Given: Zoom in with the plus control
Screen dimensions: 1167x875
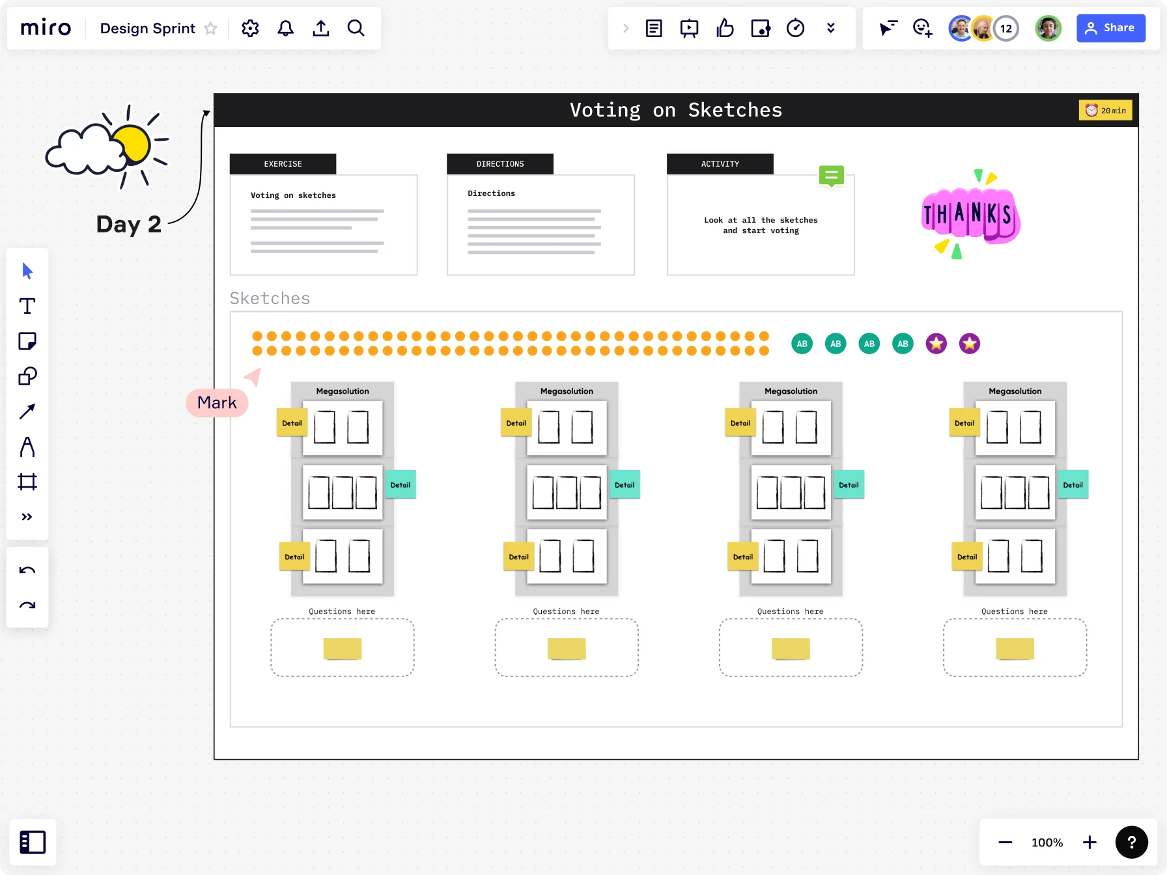Looking at the screenshot, I should [x=1090, y=842].
